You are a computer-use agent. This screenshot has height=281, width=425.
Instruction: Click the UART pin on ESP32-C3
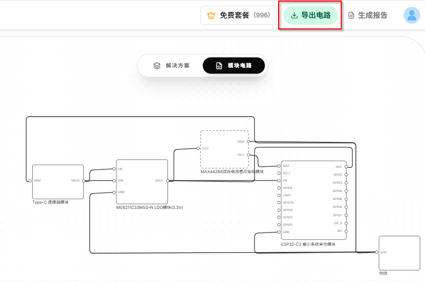click(279, 195)
